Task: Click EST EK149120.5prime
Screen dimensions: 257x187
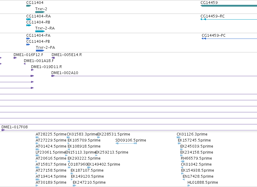Action: [87, 177]
